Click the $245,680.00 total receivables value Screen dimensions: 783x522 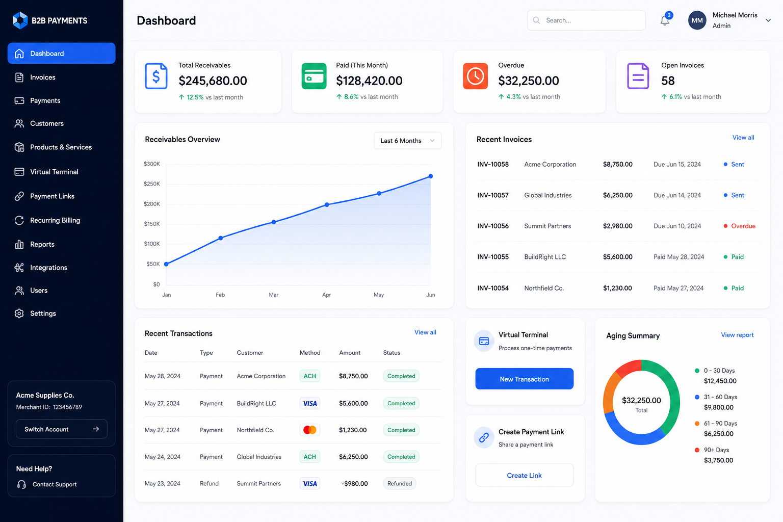[x=213, y=81]
